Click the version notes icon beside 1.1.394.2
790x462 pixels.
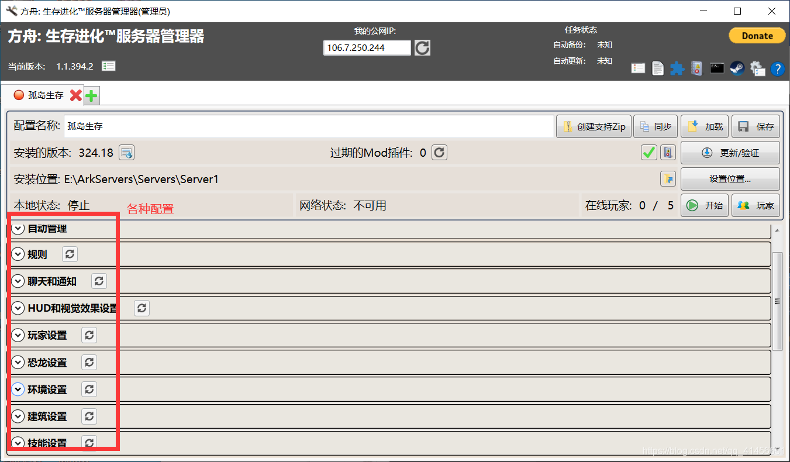click(x=109, y=66)
